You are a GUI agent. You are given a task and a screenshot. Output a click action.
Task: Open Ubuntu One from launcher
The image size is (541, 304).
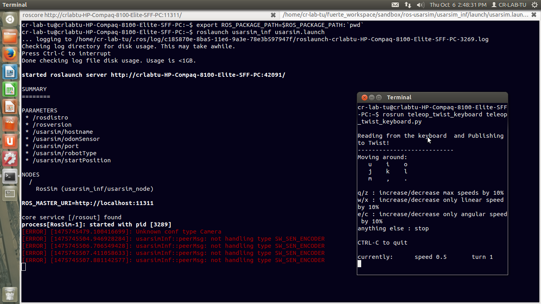[x=10, y=142]
